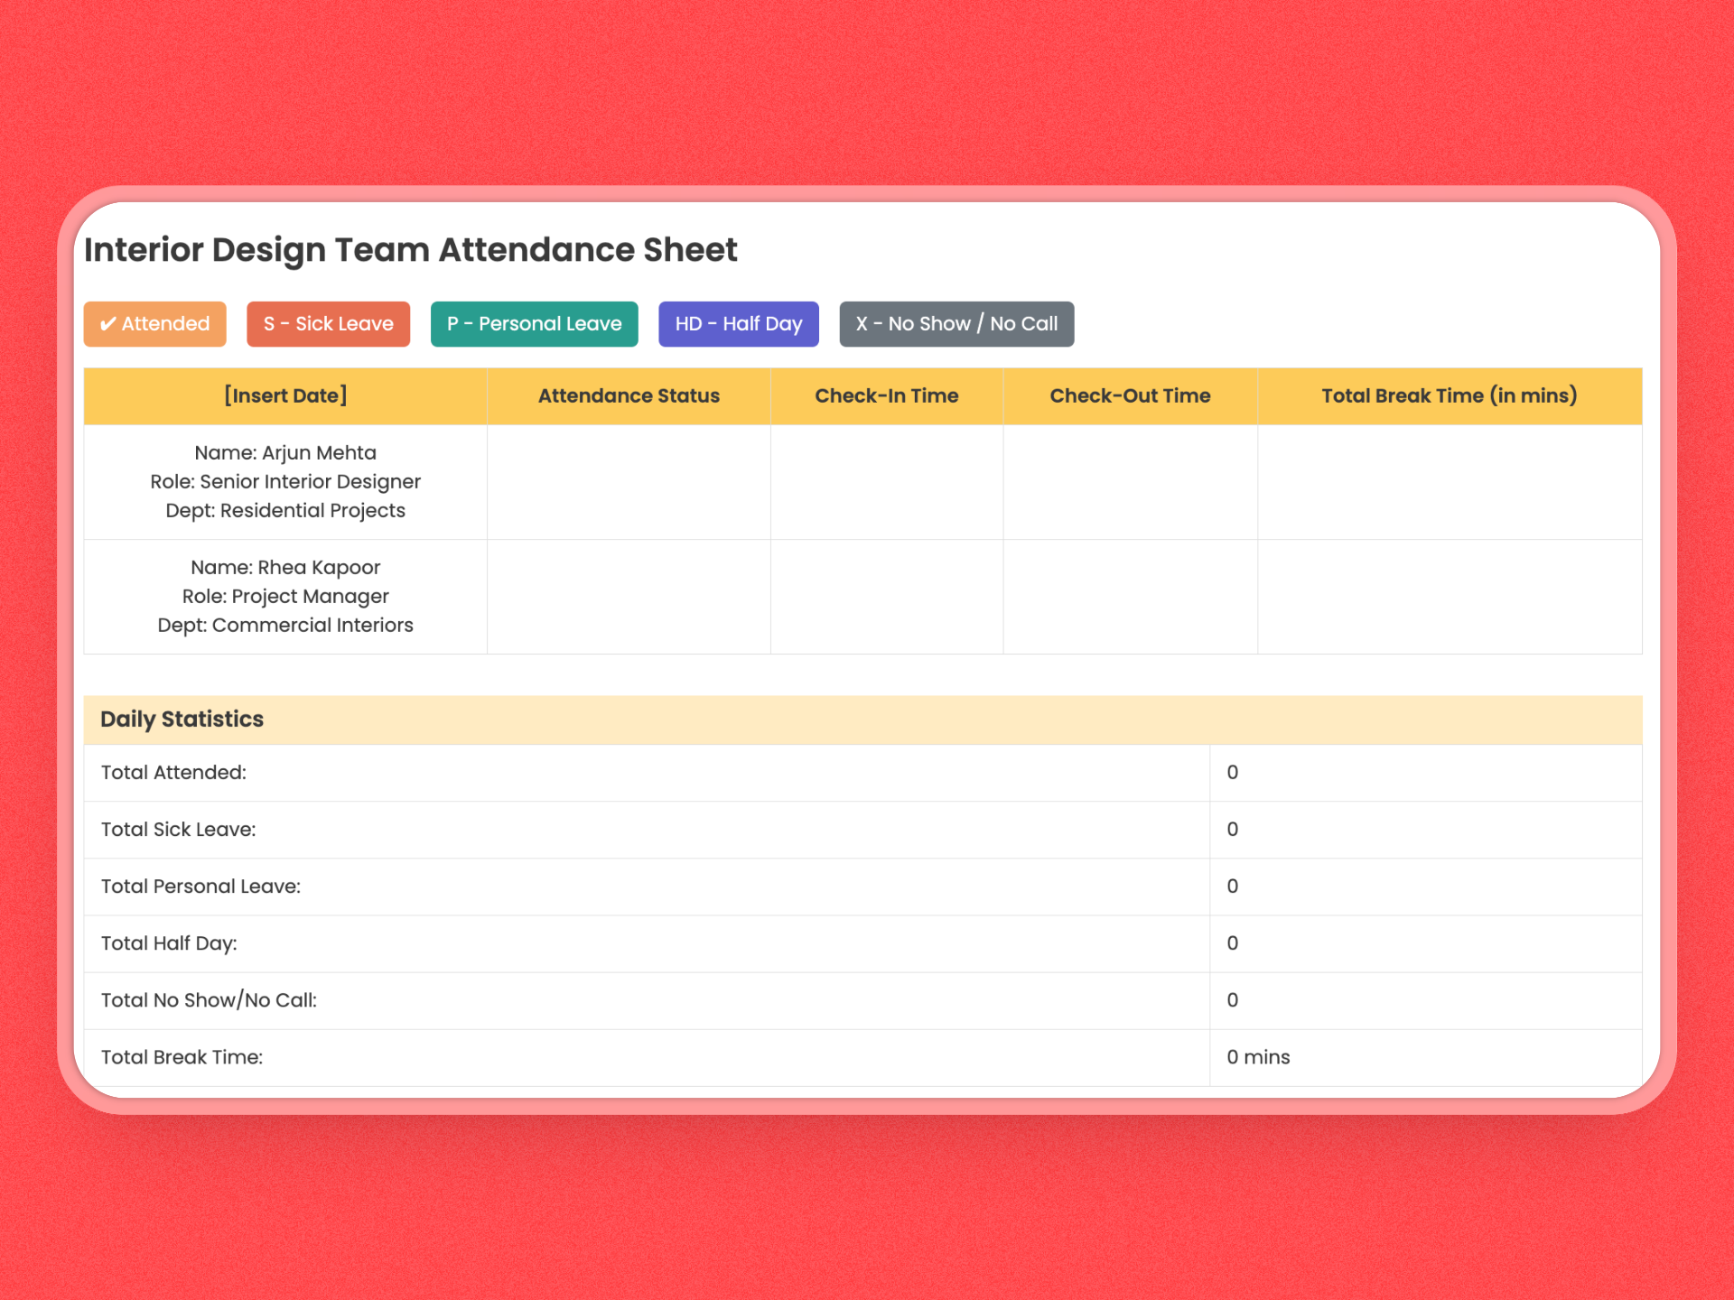Viewport: 1734px width, 1300px height.
Task: Click the Interior Design Team Attendance Sheet title
Action: point(411,250)
